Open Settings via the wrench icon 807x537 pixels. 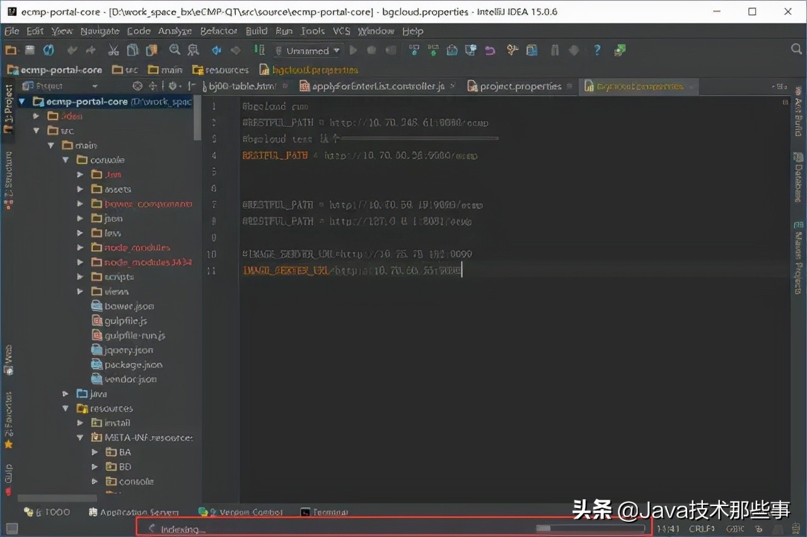(513, 50)
